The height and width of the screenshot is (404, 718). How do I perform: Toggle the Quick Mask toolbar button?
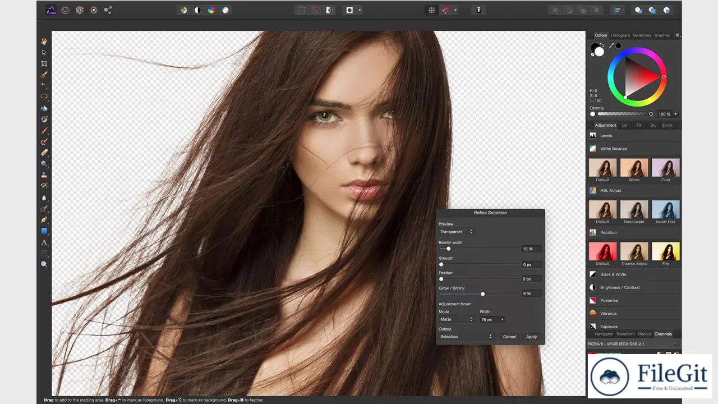pos(350,10)
